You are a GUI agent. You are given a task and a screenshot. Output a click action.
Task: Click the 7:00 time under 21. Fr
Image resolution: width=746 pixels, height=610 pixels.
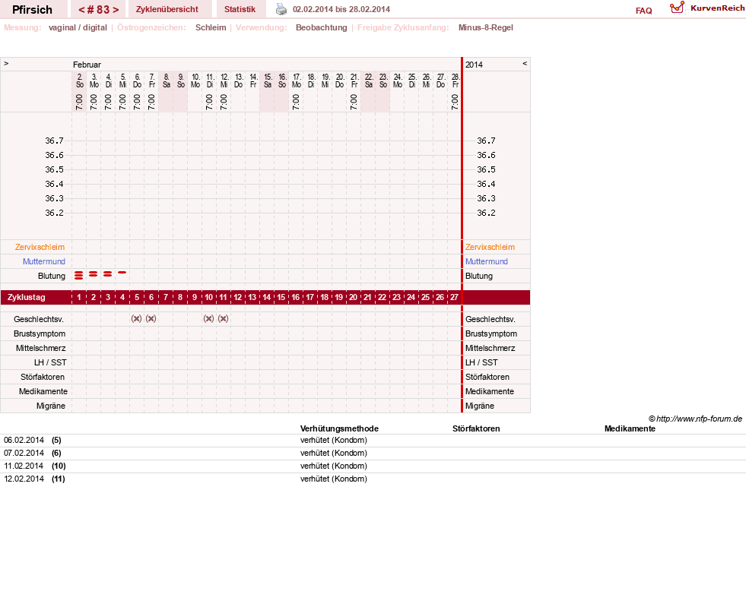tap(354, 102)
